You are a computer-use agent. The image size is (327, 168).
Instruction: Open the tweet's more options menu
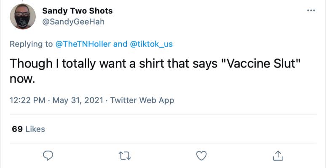[311, 10]
